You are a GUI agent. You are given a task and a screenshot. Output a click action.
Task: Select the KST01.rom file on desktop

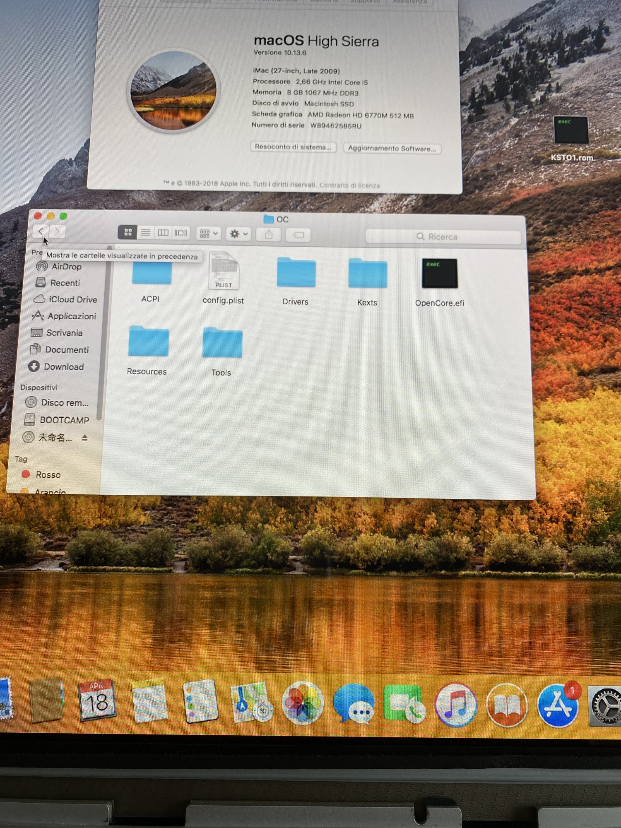[572, 139]
